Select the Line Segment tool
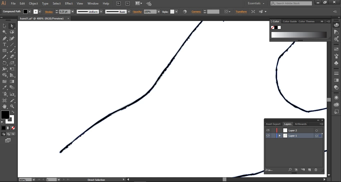This screenshot has height=182, width=341. [12, 44]
